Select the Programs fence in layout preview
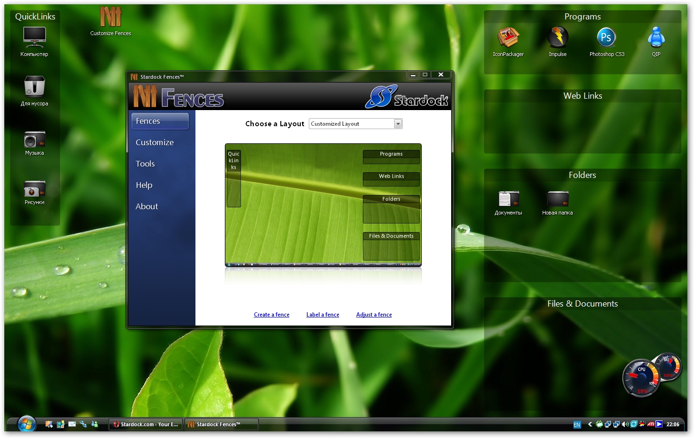694x438 pixels. coord(391,157)
